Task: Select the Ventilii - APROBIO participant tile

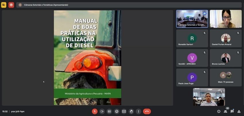Action: [192, 58]
